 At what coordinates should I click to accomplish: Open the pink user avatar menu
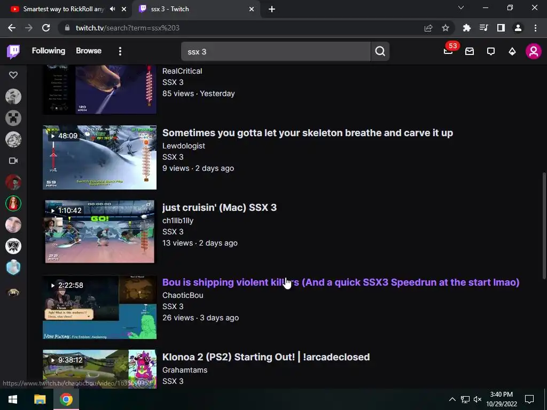coord(534,52)
